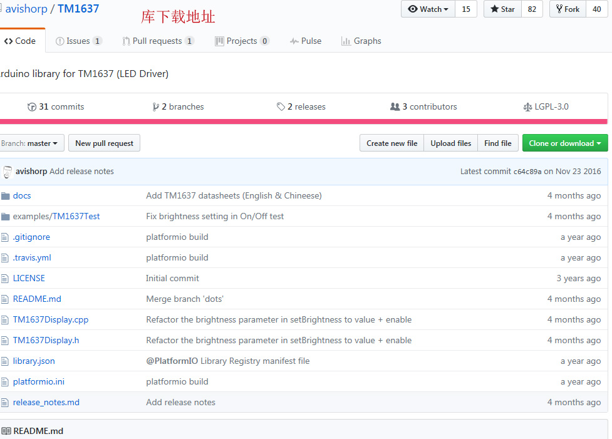Click the platformio.ini file icon
Image resolution: width=612 pixels, height=439 pixels.
tap(4, 382)
